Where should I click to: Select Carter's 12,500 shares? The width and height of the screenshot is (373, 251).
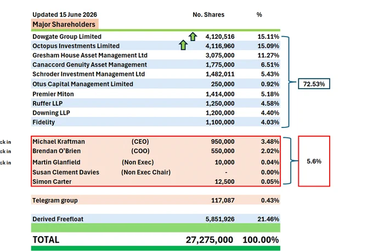(224, 182)
